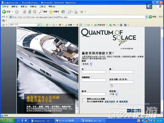Click the Edit with Word icon
The height and width of the screenshot is (123, 164).
click(x=82, y=12)
